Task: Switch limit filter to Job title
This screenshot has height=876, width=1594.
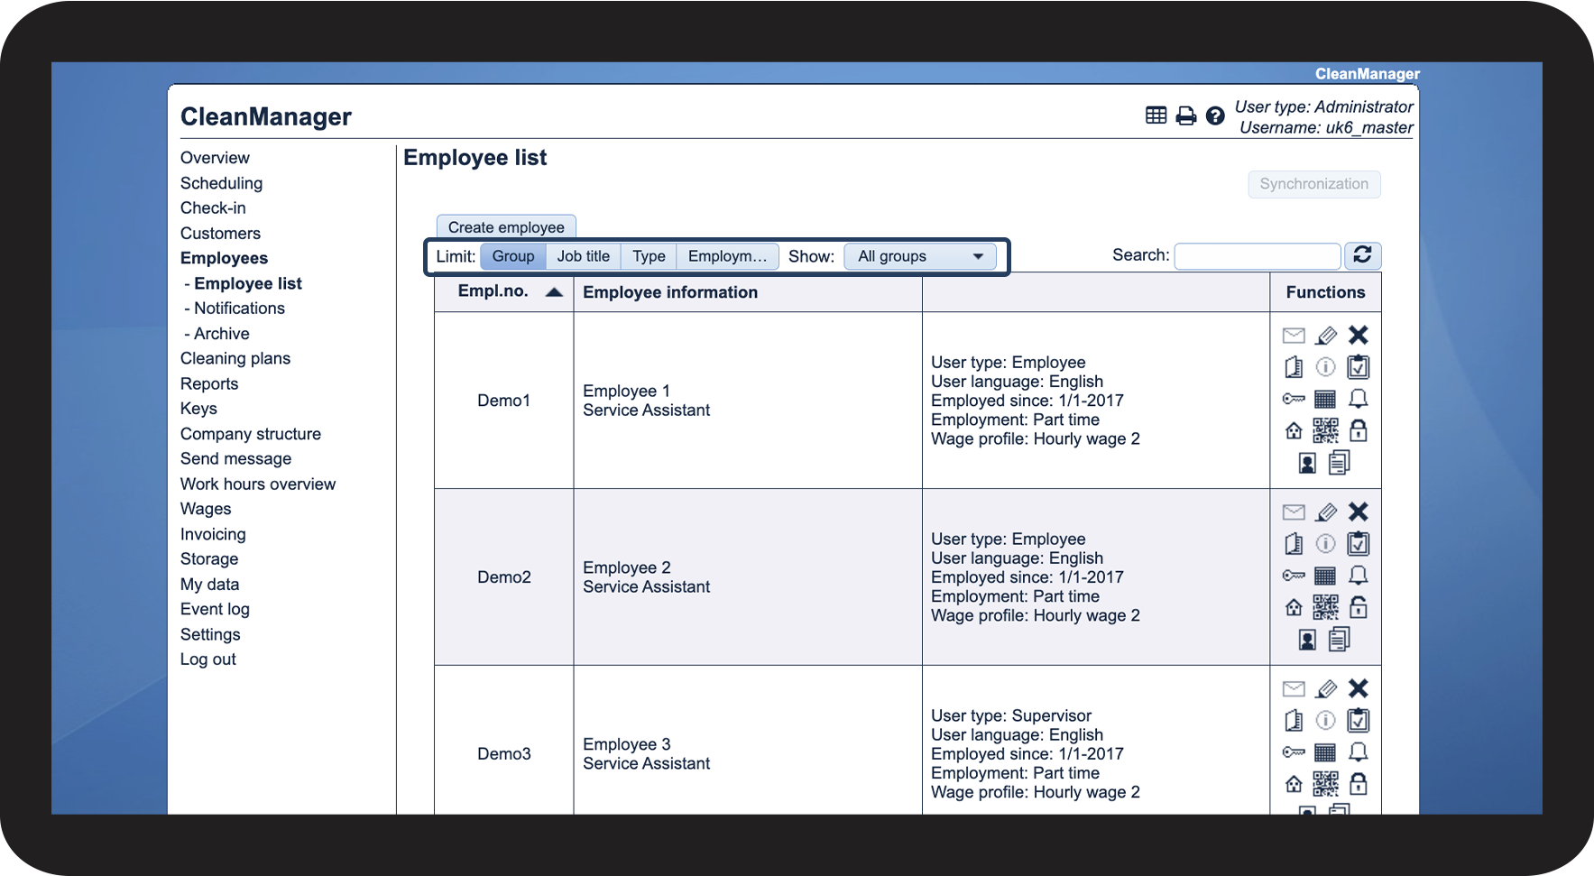Action: 583,256
